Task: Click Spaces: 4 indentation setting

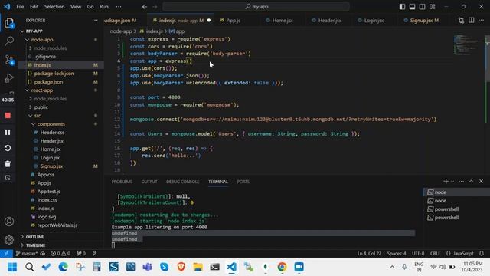Action: (x=397, y=253)
